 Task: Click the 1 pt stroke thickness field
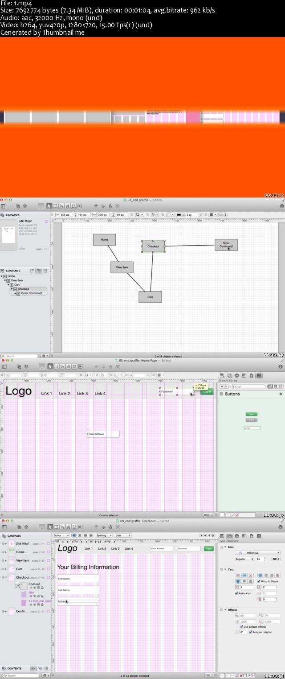[x=191, y=214]
